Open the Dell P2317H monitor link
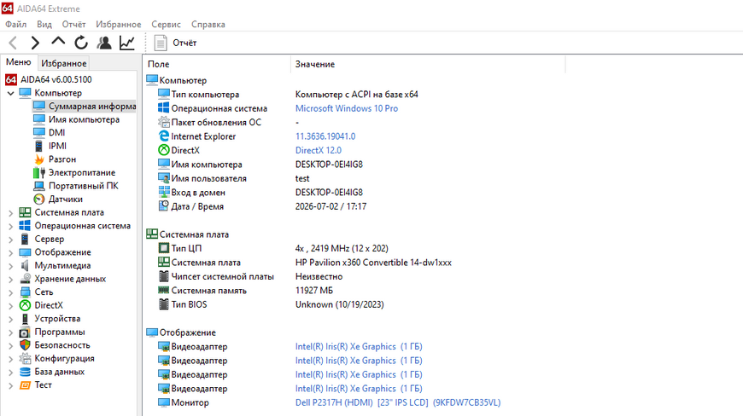This screenshot has height=416, width=743. (x=398, y=402)
